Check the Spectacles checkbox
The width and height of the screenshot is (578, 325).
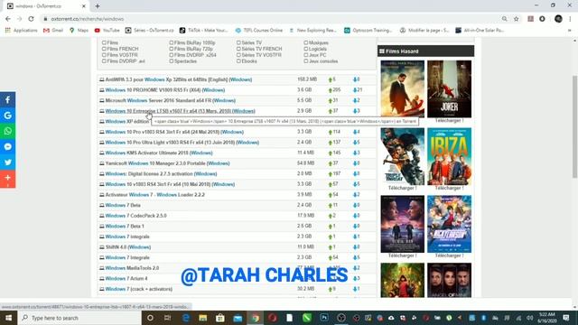(171, 61)
